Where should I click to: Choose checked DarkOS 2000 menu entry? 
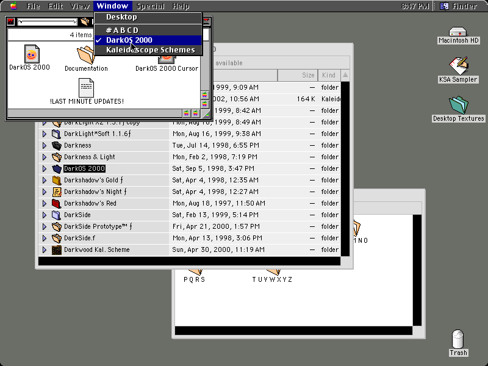pos(148,40)
